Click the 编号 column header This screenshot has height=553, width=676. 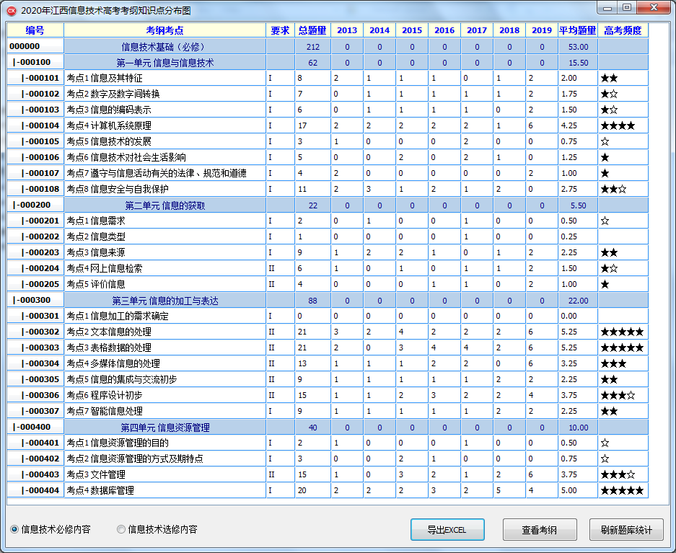35,30
